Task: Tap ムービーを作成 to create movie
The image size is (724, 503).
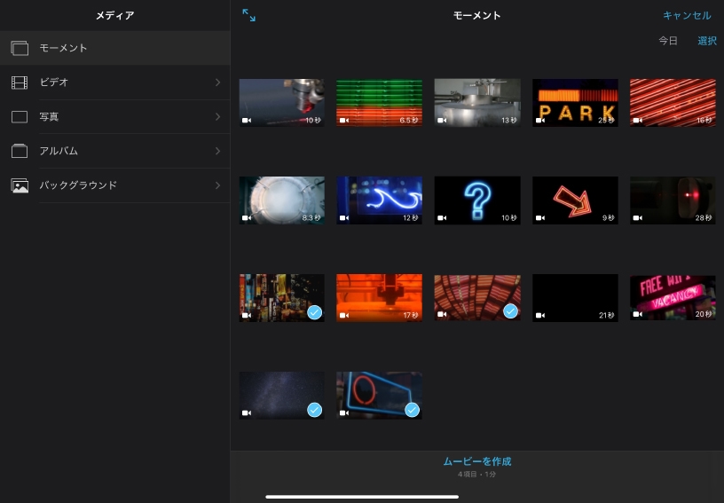Action: click(x=476, y=461)
